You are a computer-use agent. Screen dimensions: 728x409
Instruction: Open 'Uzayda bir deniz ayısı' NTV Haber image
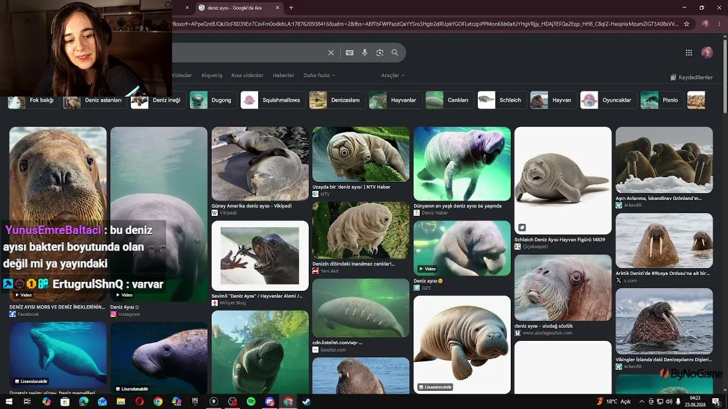coord(361,154)
